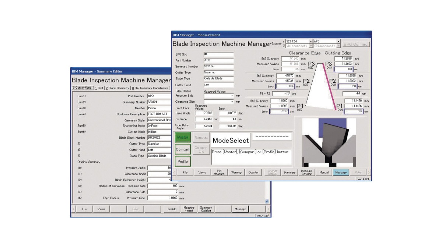Switch to the 0 Conventional tab

[83, 88]
